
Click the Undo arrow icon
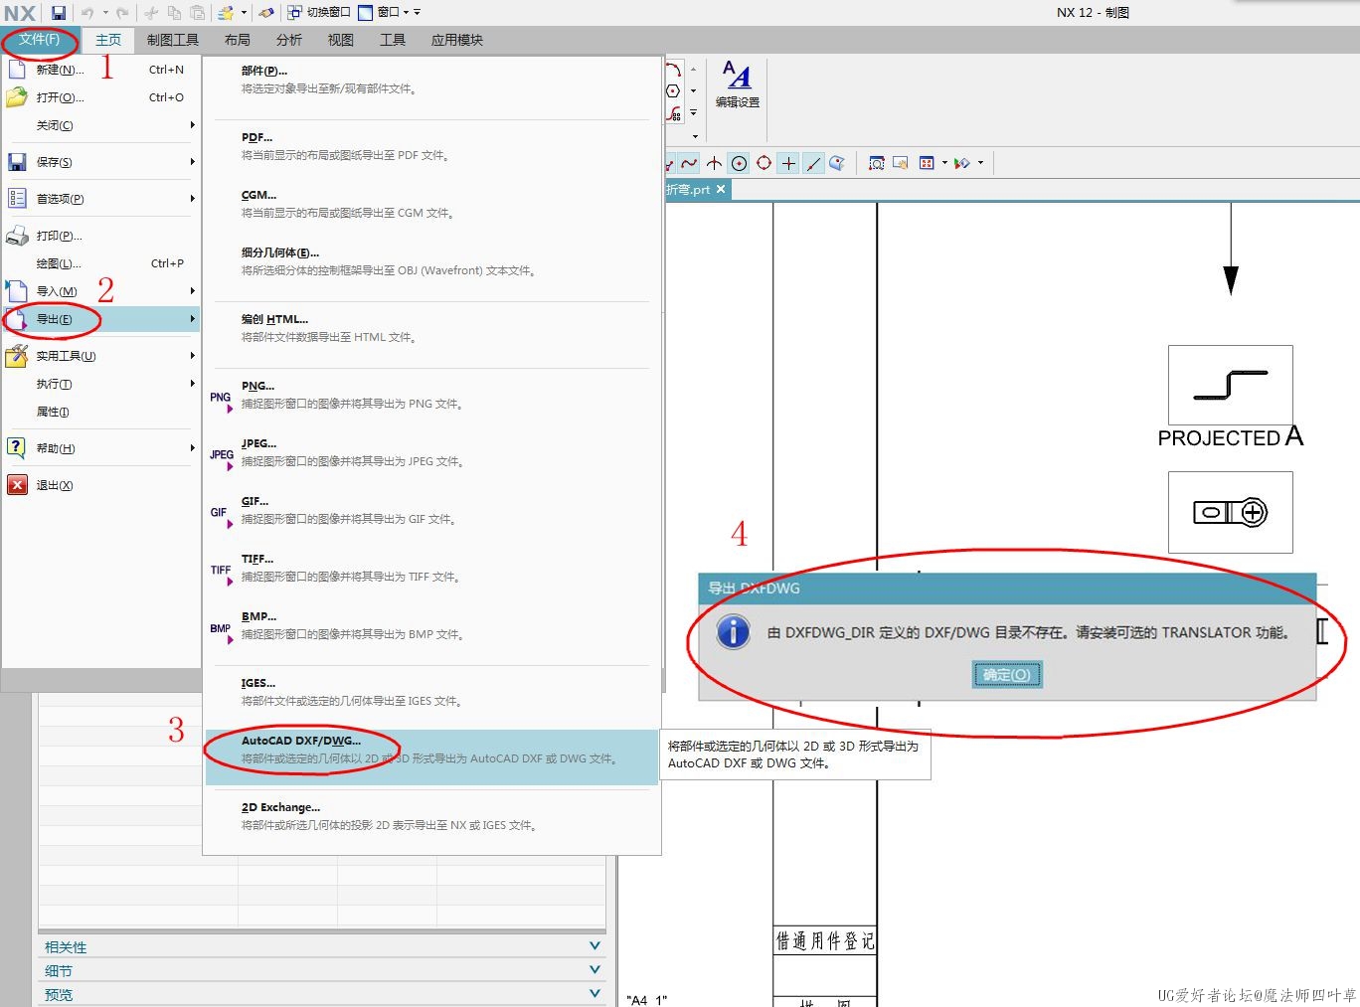pyautogui.click(x=87, y=13)
